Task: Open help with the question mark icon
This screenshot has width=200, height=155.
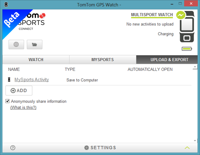Action: click(13, 148)
